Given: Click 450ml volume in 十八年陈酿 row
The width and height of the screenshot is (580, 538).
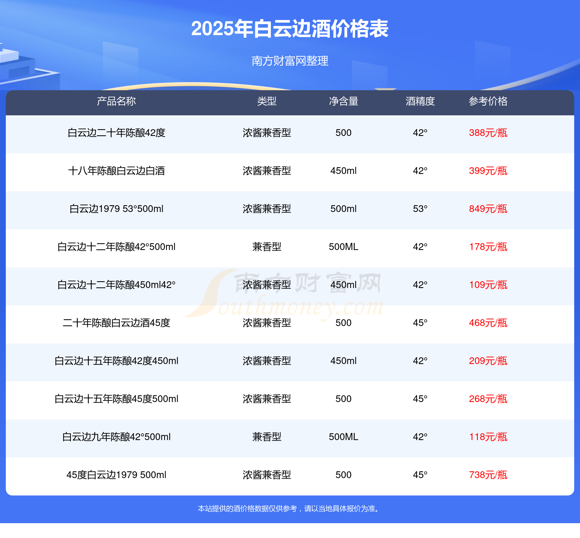Looking at the screenshot, I should point(343,171).
